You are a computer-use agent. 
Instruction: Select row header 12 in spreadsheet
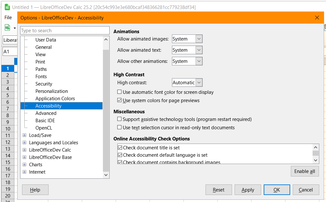(x=8, y=142)
